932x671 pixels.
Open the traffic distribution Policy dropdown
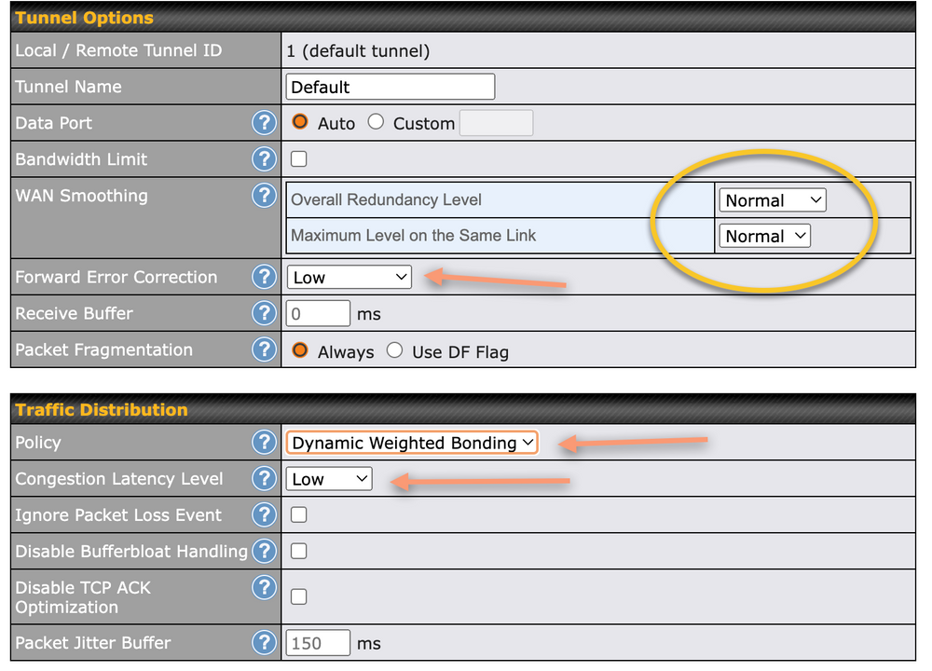(x=412, y=442)
